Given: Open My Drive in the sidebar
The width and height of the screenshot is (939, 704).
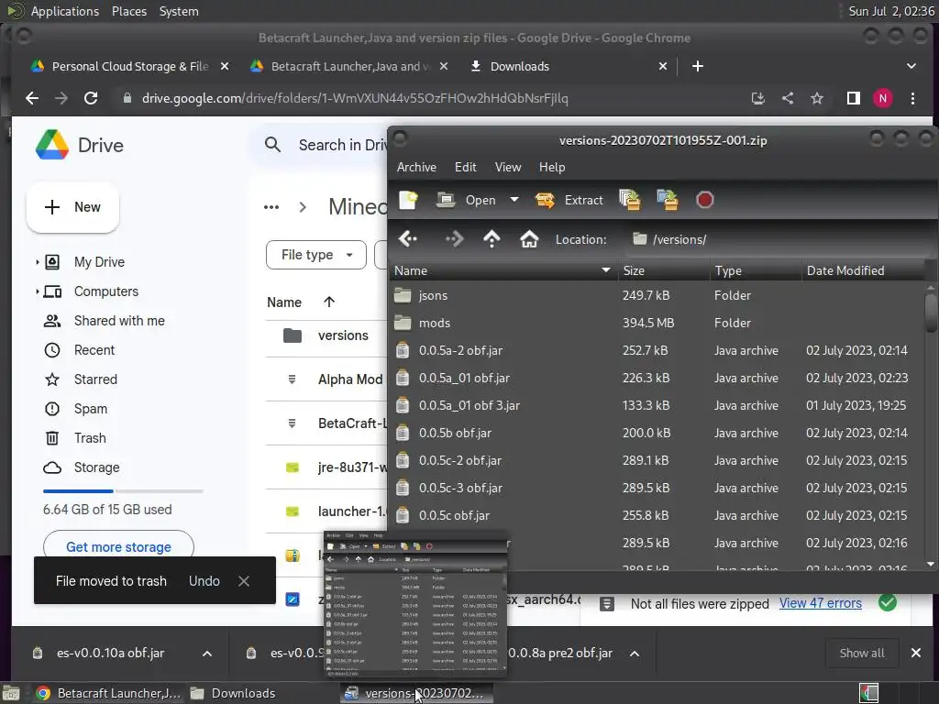Looking at the screenshot, I should click(99, 262).
